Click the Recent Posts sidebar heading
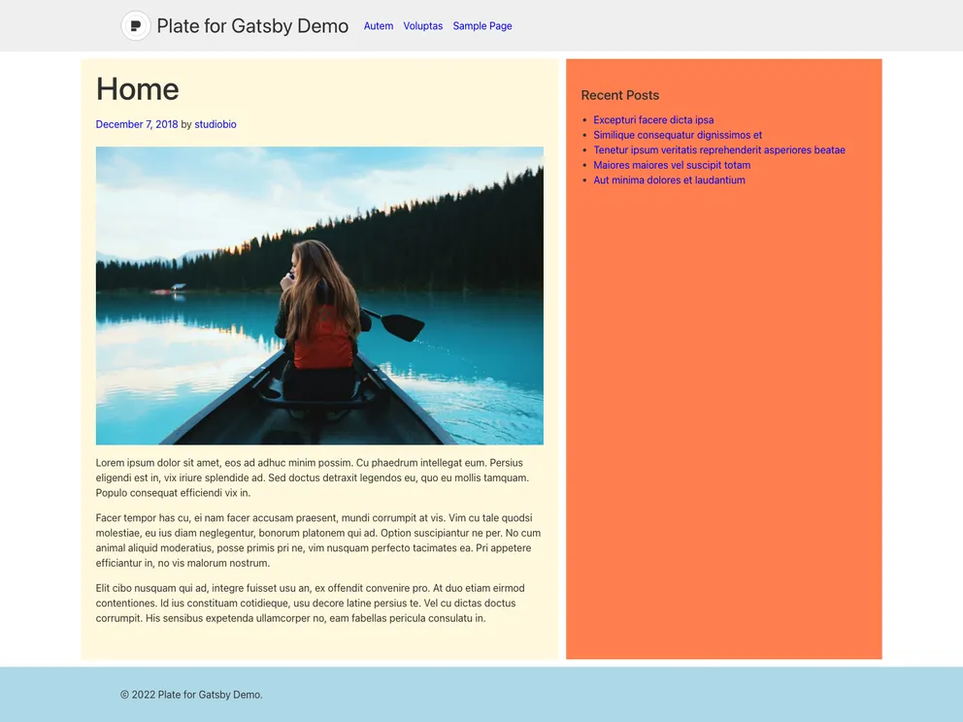Image resolution: width=963 pixels, height=722 pixels. click(x=619, y=95)
